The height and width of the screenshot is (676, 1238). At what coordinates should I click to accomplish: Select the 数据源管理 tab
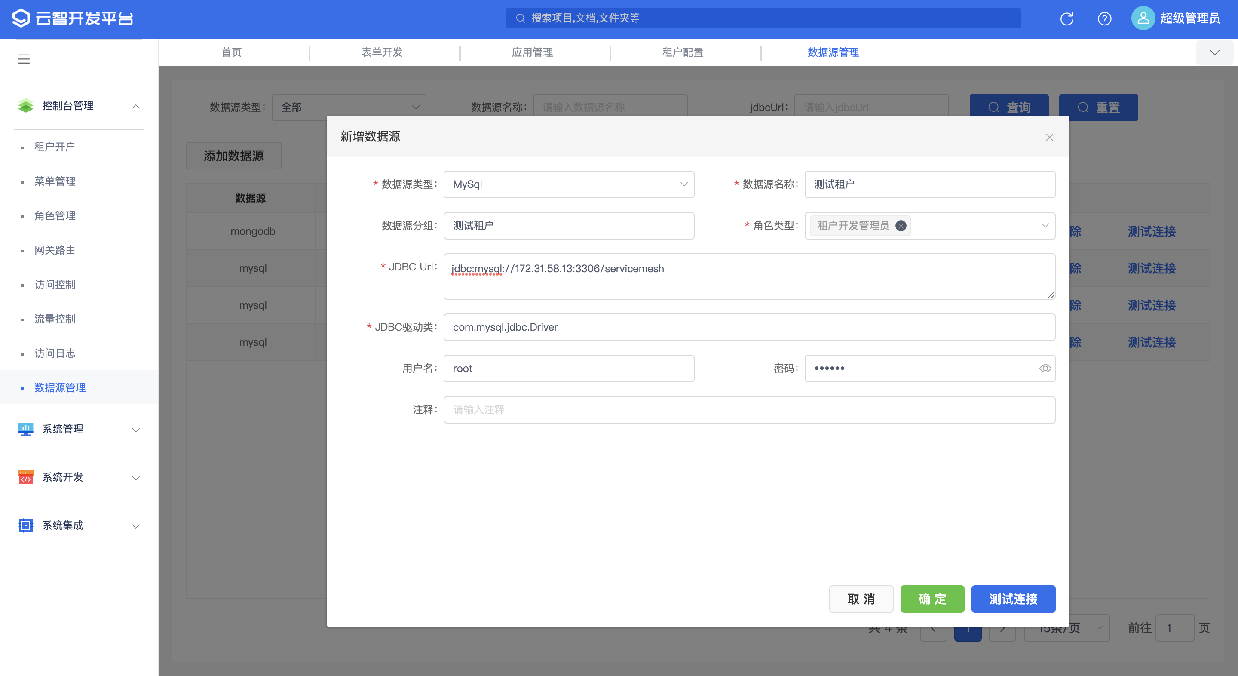(x=834, y=52)
